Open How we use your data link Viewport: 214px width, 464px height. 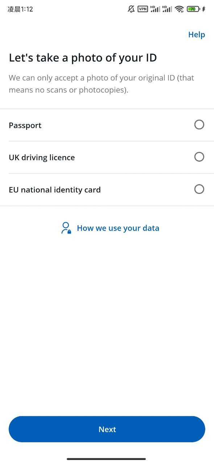point(118,228)
